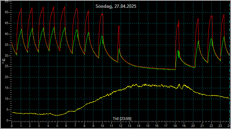Click hour 18 on the time axis
Image resolution: width=231 pixels, height=129 pixels.
click(x=175, y=126)
